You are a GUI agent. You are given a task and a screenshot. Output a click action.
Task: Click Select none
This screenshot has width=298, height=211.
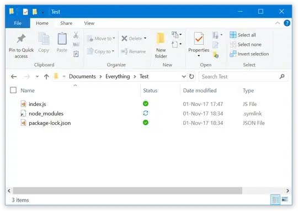coord(246,45)
